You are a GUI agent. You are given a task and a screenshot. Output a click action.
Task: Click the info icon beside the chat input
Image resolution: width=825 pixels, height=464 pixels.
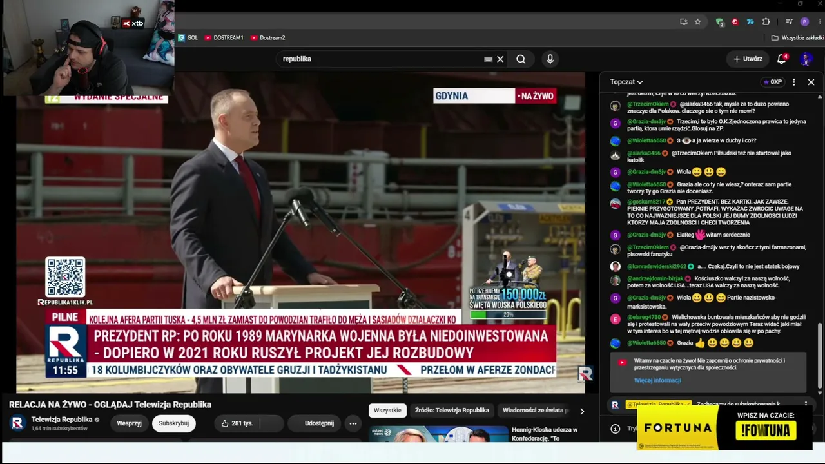tap(616, 429)
